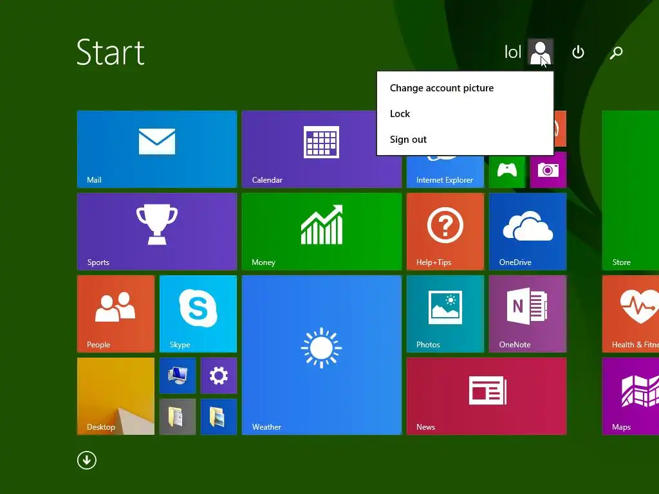The image size is (659, 494).
Task: Launch the Skype tile
Action: 198,314
